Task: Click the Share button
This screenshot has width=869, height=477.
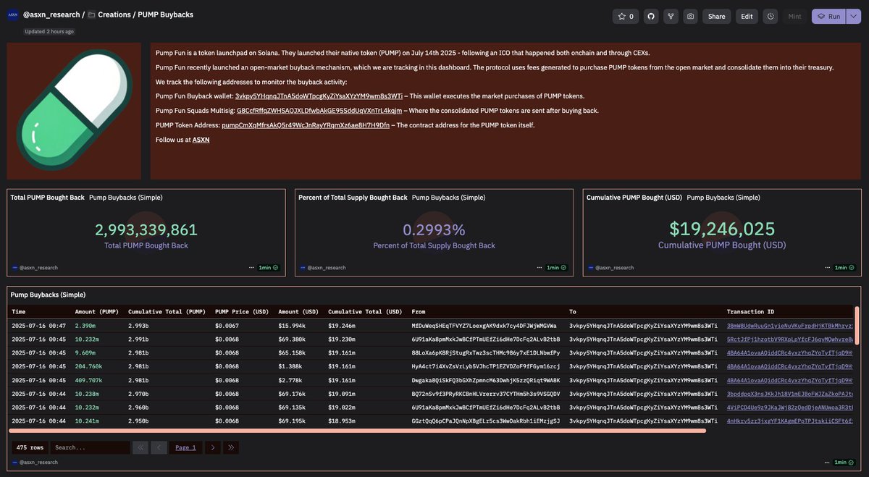Action: point(716,16)
